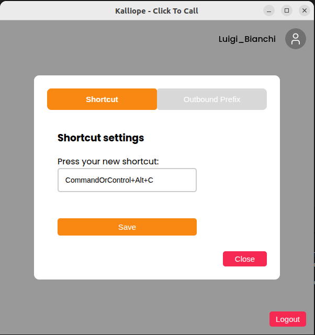Viewport: 315px width, 335px height.
Task: Click the "Shortcut settings" heading
Action: (100, 138)
